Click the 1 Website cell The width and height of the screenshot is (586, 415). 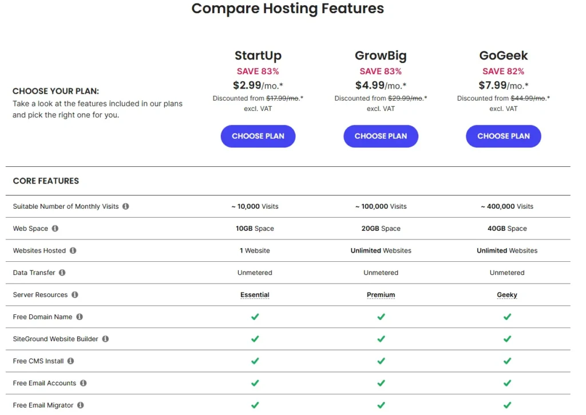[255, 250]
